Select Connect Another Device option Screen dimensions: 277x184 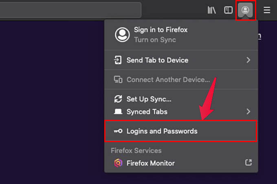pyautogui.click(x=168, y=80)
